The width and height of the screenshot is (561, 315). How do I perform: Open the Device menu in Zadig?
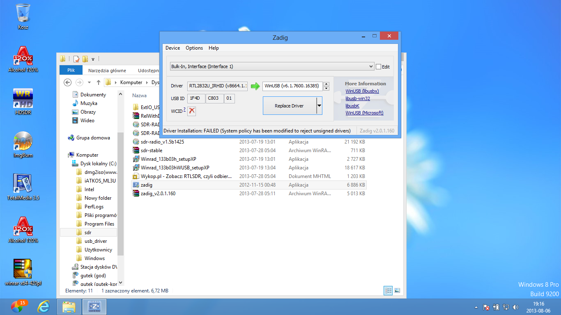172,48
